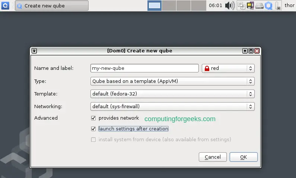This screenshot has height=178, width=296.
Task: Open the thor user menu
Action: [x=289, y=5]
